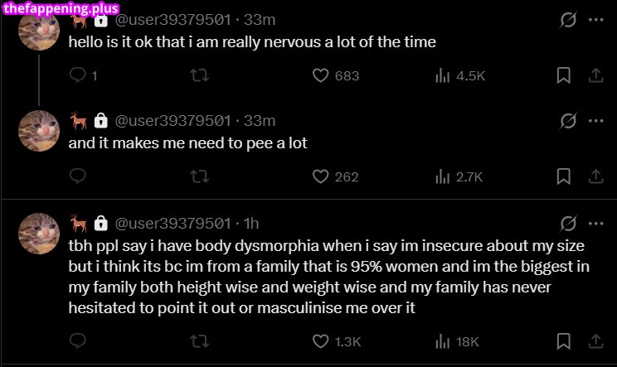This screenshot has width=617, height=367.
Task: Reply to the 'need to pee' tweet
Action: coord(78,176)
